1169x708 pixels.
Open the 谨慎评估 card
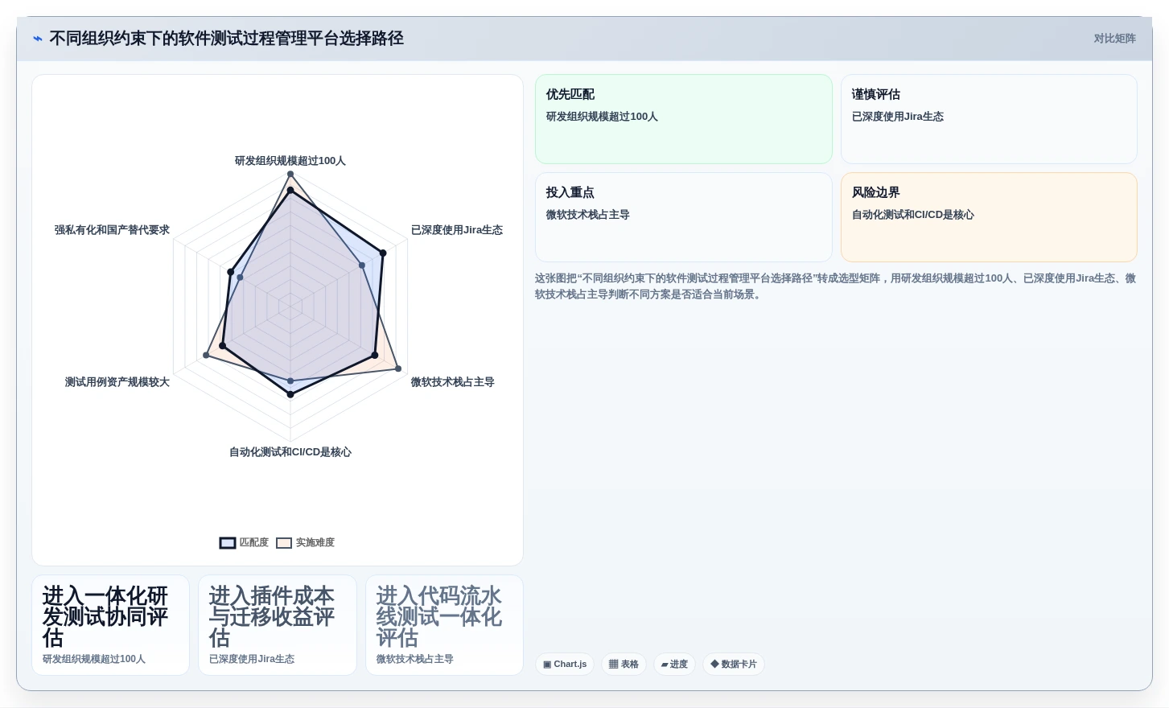989,119
